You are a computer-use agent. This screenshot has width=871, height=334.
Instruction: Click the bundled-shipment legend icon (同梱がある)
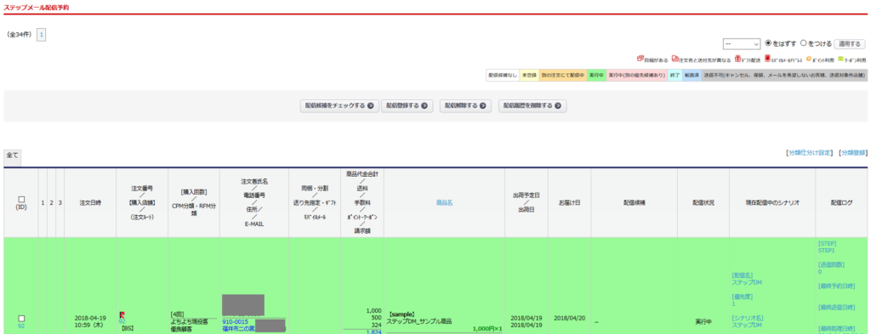640,59
